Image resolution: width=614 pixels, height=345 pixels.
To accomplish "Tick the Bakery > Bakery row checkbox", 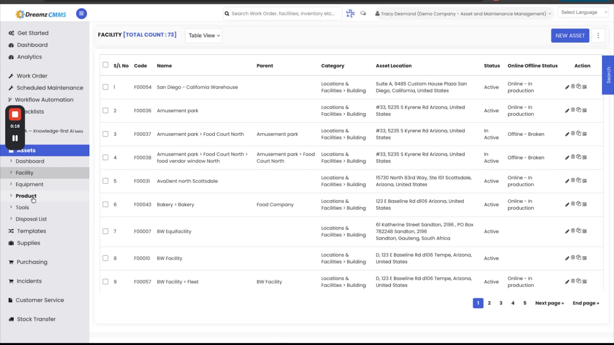I will (x=105, y=204).
